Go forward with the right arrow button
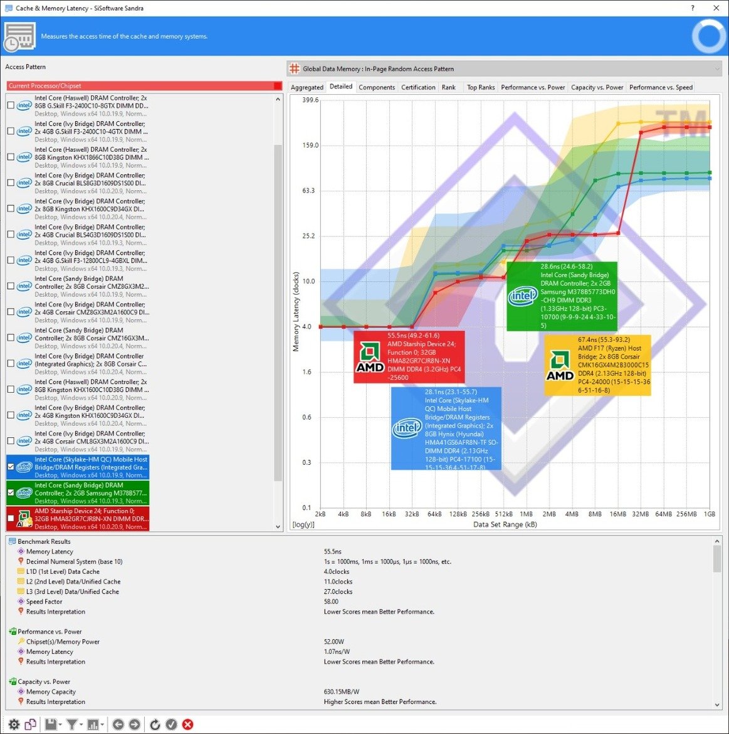This screenshot has width=729, height=734. (134, 724)
